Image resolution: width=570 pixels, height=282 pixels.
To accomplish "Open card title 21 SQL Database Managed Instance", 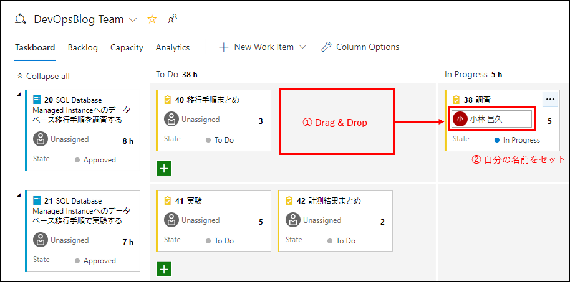I will [82, 211].
